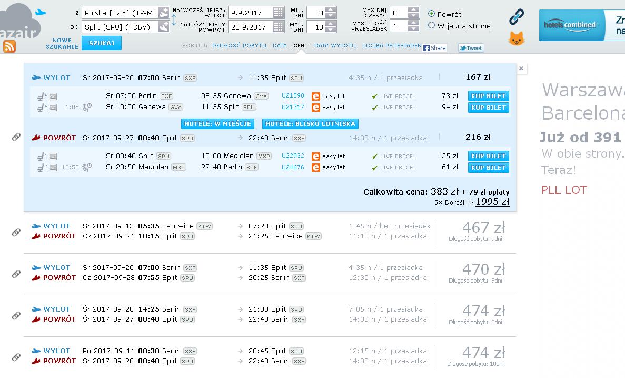Click airport picker icon in origin field

pyautogui.click(x=163, y=13)
